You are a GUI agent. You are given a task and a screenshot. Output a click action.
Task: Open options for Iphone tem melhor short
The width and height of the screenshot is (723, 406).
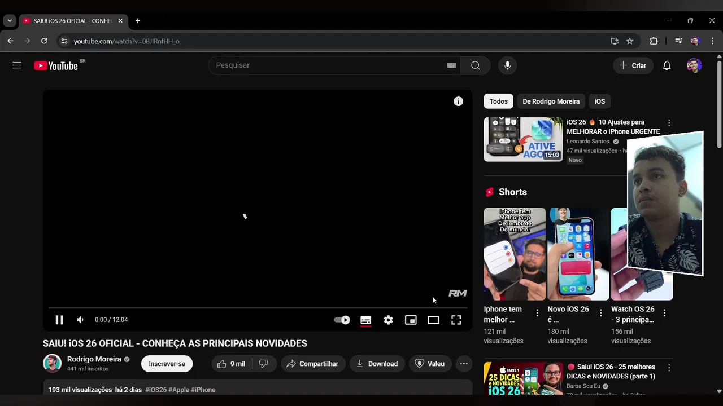[x=537, y=312]
